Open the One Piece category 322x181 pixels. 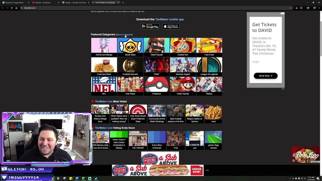(x=130, y=86)
